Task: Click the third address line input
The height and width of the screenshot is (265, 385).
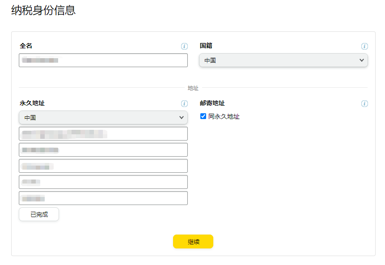Action: [x=103, y=166]
